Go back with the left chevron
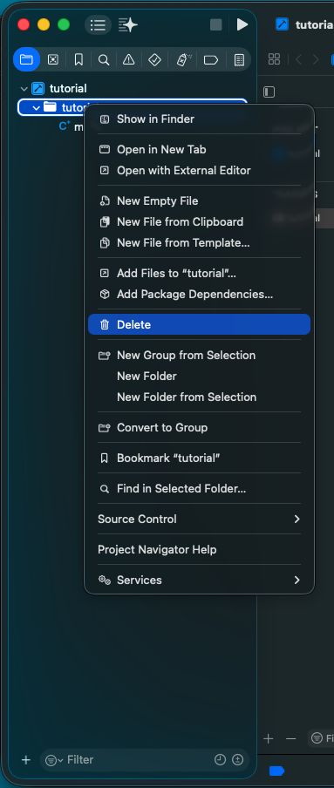The width and height of the screenshot is (334, 788). pyautogui.click(x=298, y=59)
